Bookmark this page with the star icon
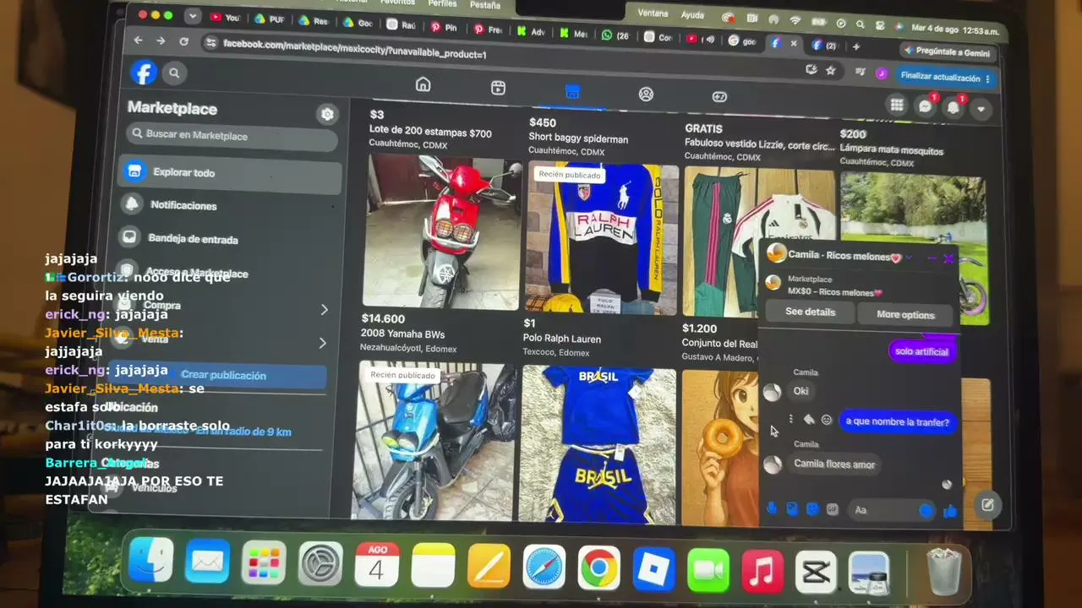 pyautogui.click(x=831, y=71)
